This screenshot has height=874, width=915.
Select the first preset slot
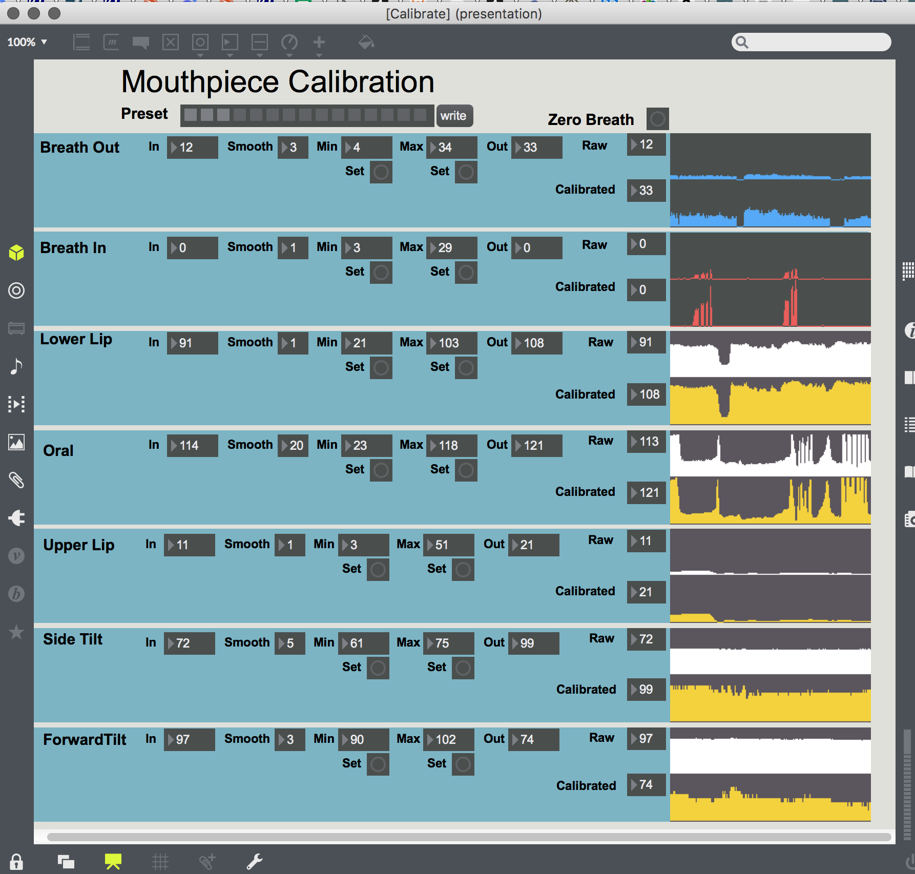191,115
